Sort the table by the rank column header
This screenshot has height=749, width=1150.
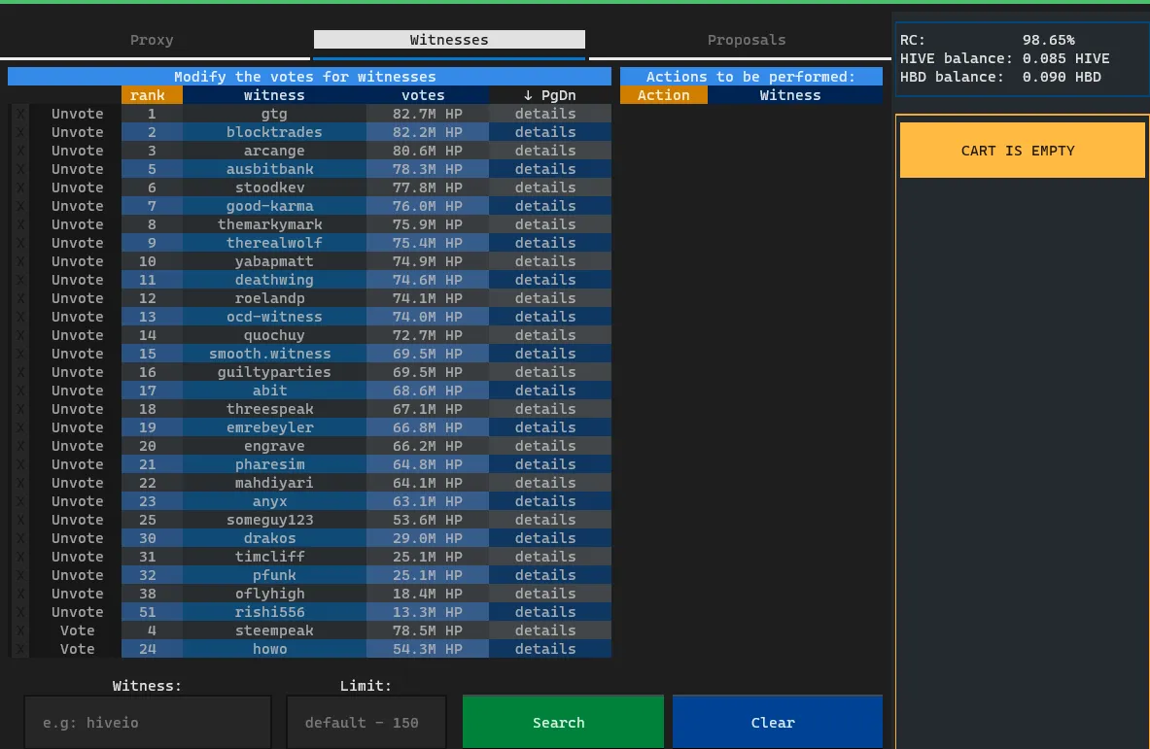click(151, 95)
